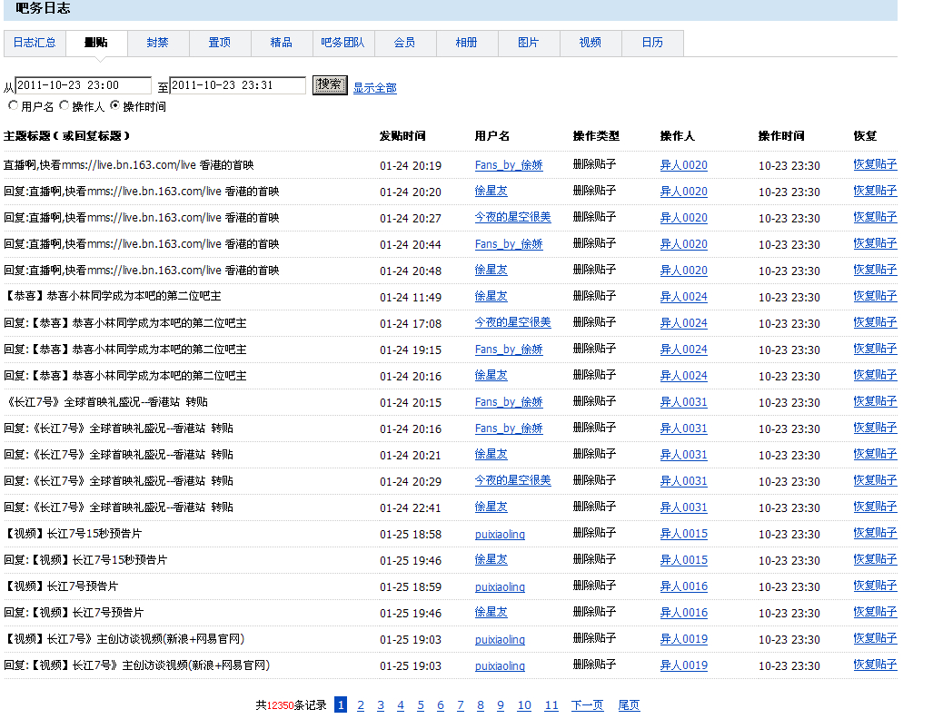The image size is (933, 719).
Task: Go to page 11 of records
Action: pyautogui.click(x=551, y=705)
